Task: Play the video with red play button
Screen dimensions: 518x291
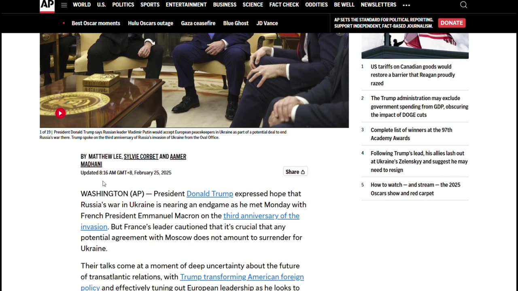Action: [60, 113]
